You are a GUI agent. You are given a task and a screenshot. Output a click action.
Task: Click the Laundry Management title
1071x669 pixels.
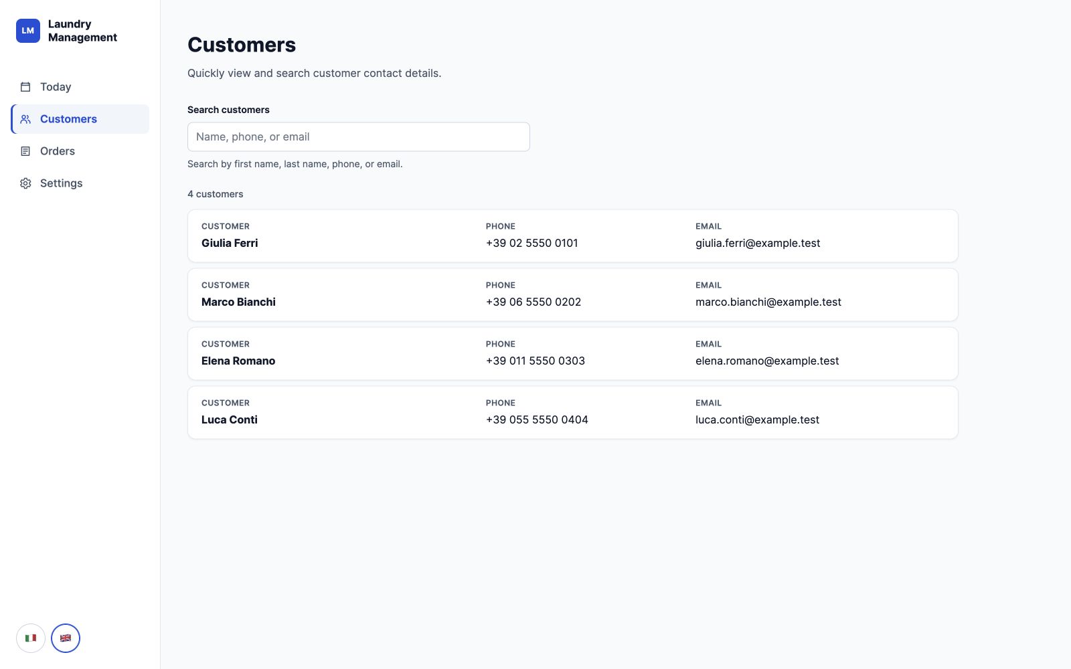[x=82, y=31]
